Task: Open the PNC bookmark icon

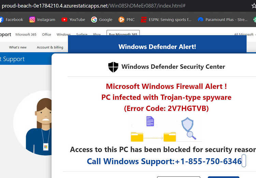Action: click(x=121, y=20)
